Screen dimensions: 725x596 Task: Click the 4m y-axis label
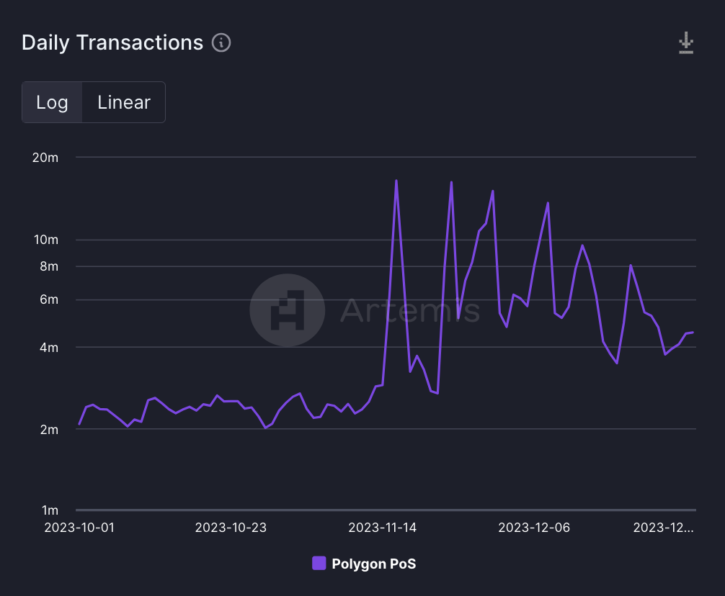click(48, 348)
